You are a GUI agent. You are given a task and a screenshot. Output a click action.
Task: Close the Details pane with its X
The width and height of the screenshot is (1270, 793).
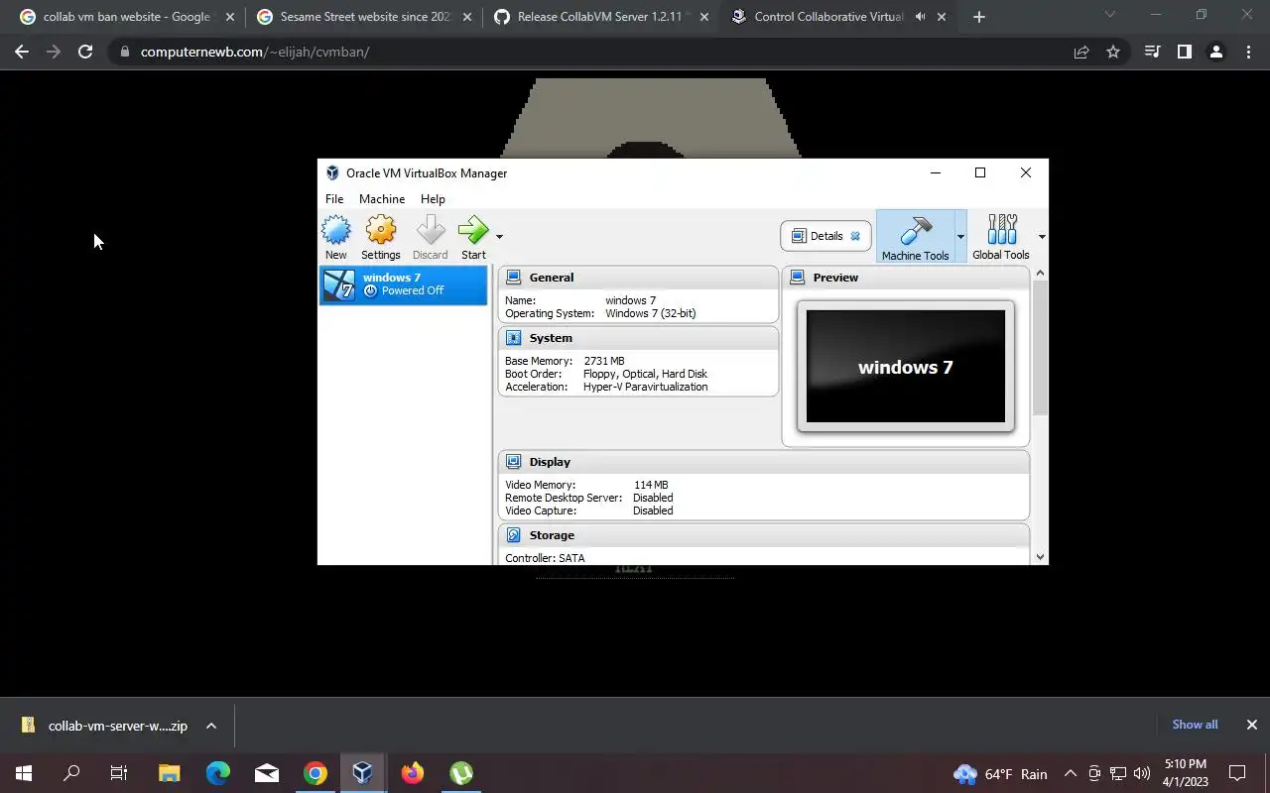point(855,236)
